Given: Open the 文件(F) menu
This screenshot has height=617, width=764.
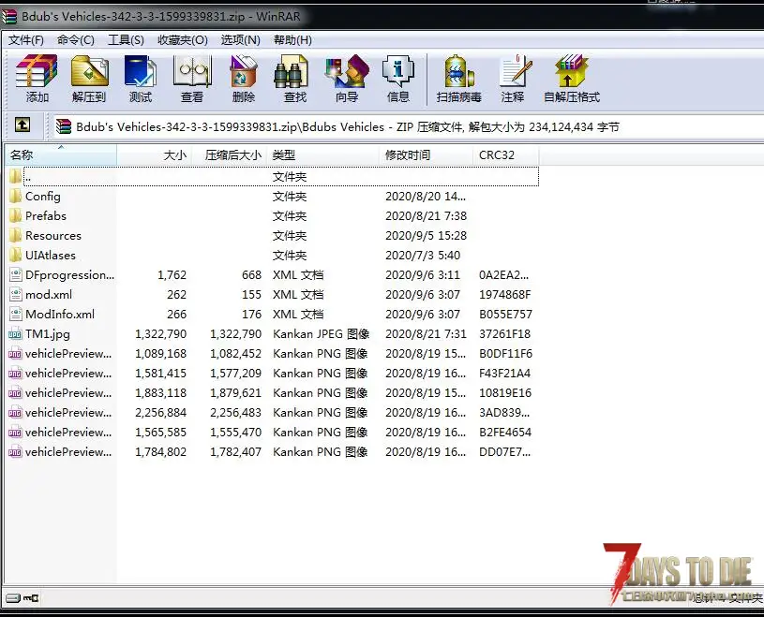Looking at the screenshot, I should click(x=26, y=40).
